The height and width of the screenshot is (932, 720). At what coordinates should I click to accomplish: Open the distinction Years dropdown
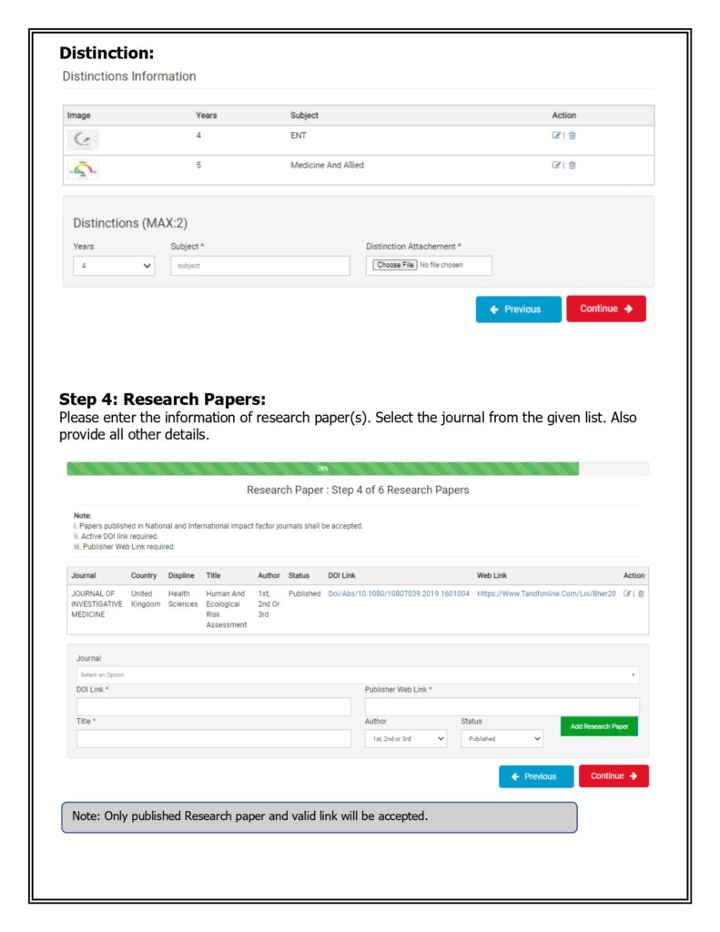point(114,266)
